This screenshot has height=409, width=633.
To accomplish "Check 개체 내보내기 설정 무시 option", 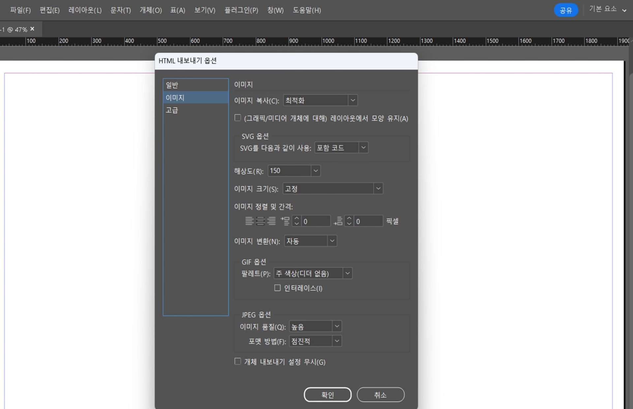I will click(238, 362).
